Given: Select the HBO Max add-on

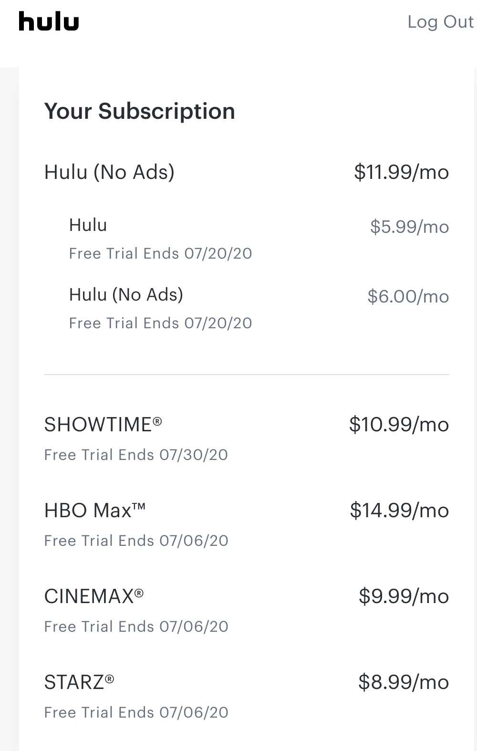Looking at the screenshot, I should coord(95,510).
